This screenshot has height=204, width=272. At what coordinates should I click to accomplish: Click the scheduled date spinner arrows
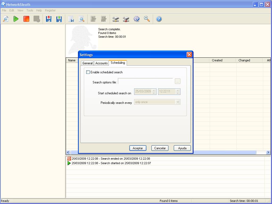154,92
